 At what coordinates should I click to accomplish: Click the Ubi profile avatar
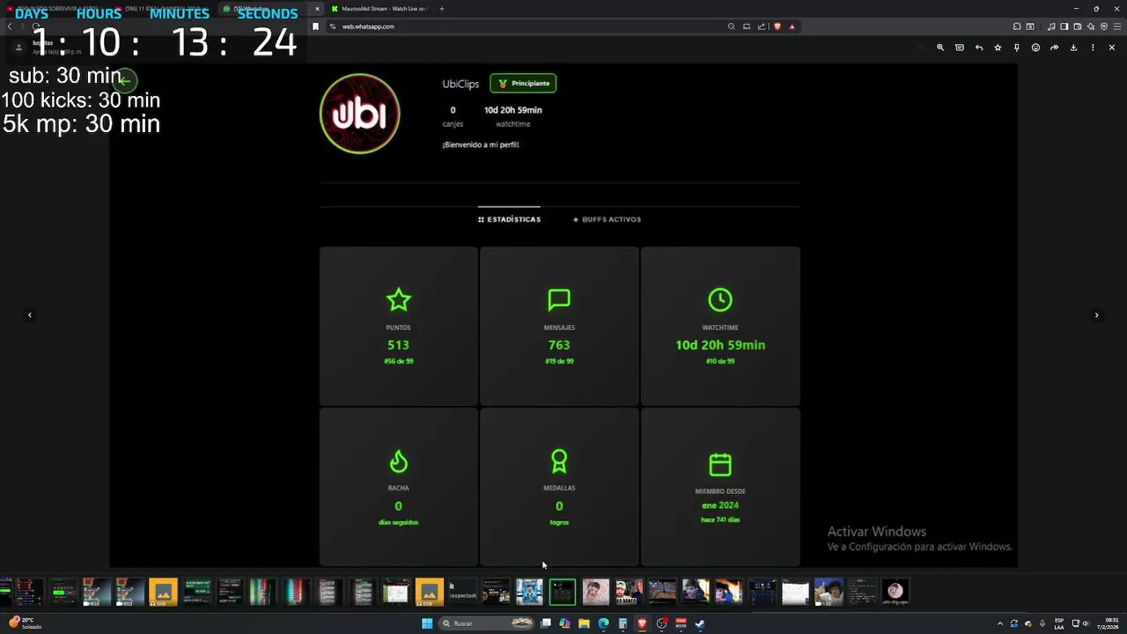tap(359, 114)
